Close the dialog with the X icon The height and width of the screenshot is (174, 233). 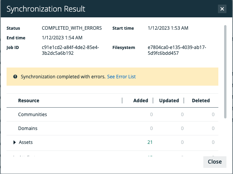(222, 8)
